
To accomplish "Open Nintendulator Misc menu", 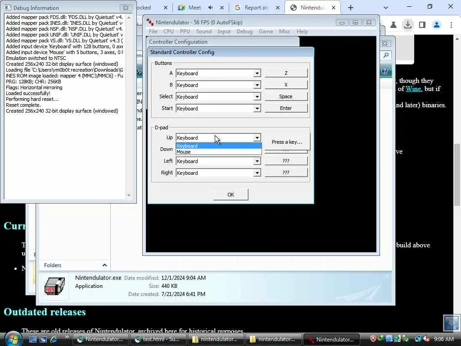I will pos(285,32).
